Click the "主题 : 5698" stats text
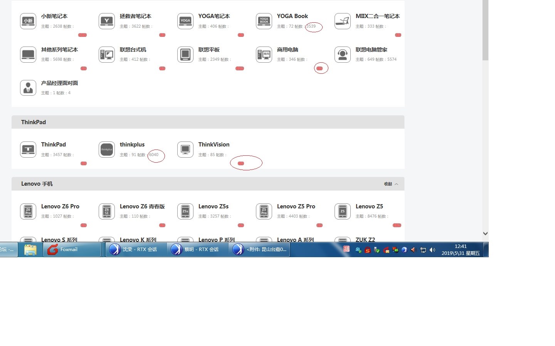Screen dimensions: 555x346 click(52, 59)
